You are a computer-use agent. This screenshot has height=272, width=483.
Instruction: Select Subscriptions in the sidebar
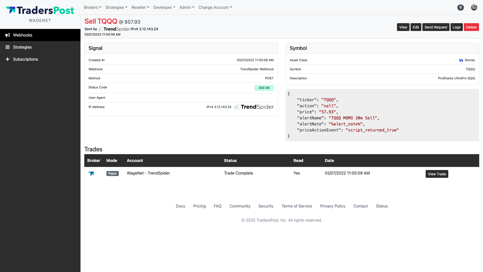coord(40,59)
